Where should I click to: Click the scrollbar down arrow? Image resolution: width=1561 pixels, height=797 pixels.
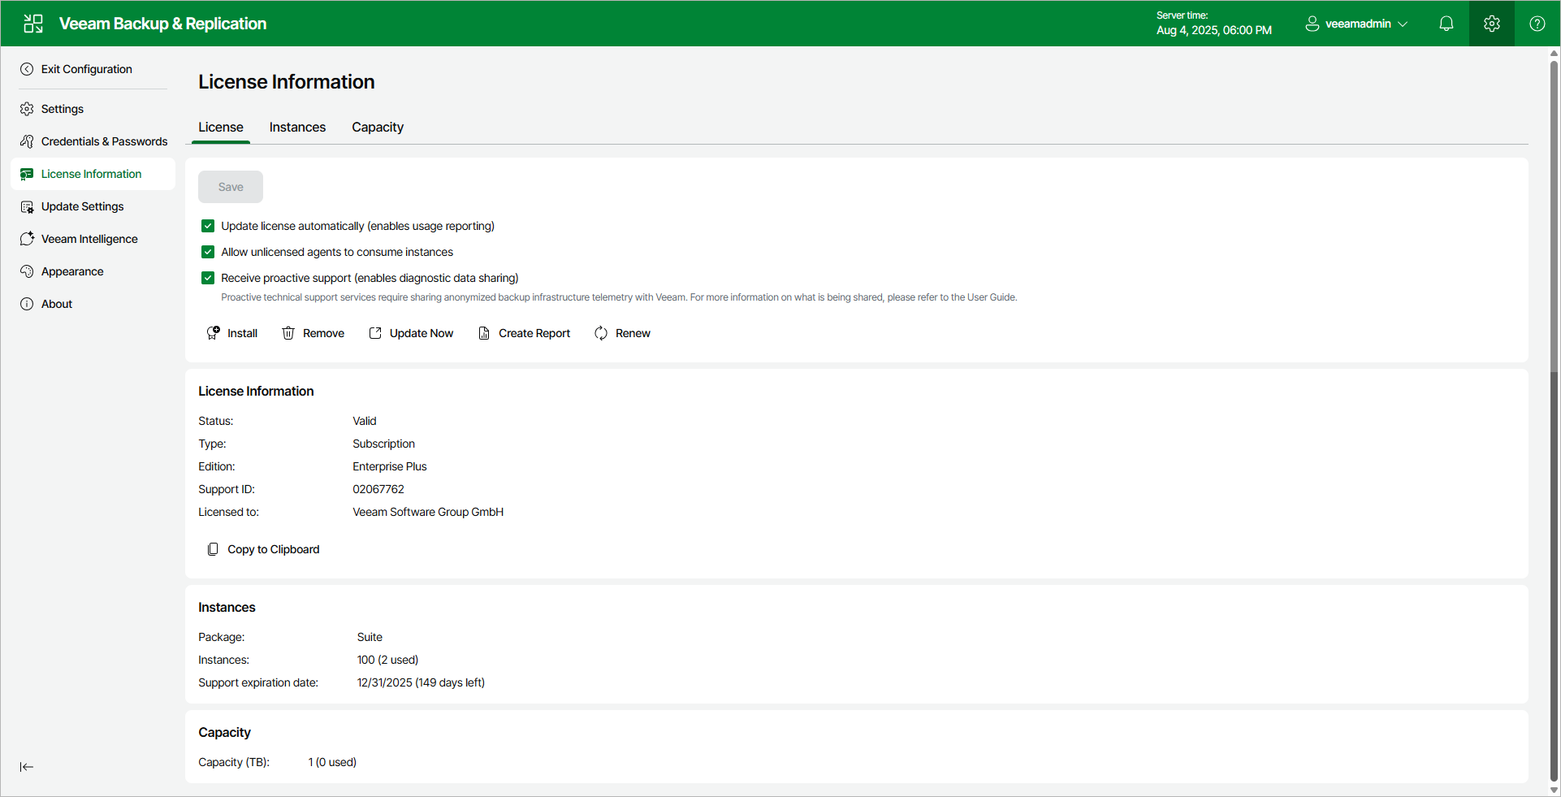[x=1554, y=790]
